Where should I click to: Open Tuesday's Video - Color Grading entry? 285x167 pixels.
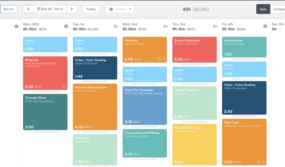[95, 68]
